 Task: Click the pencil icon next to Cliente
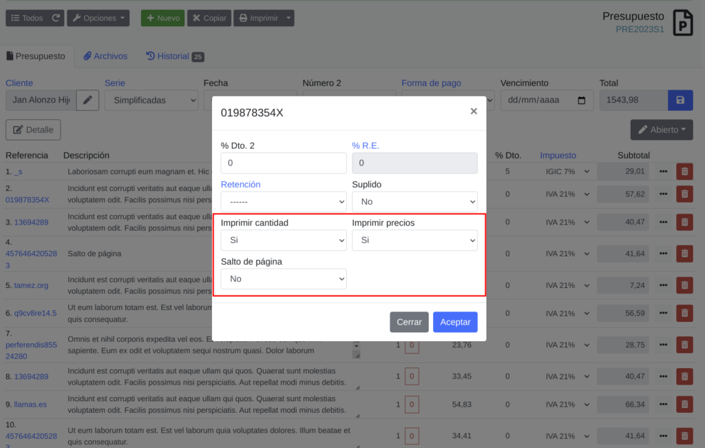(x=87, y=100)
